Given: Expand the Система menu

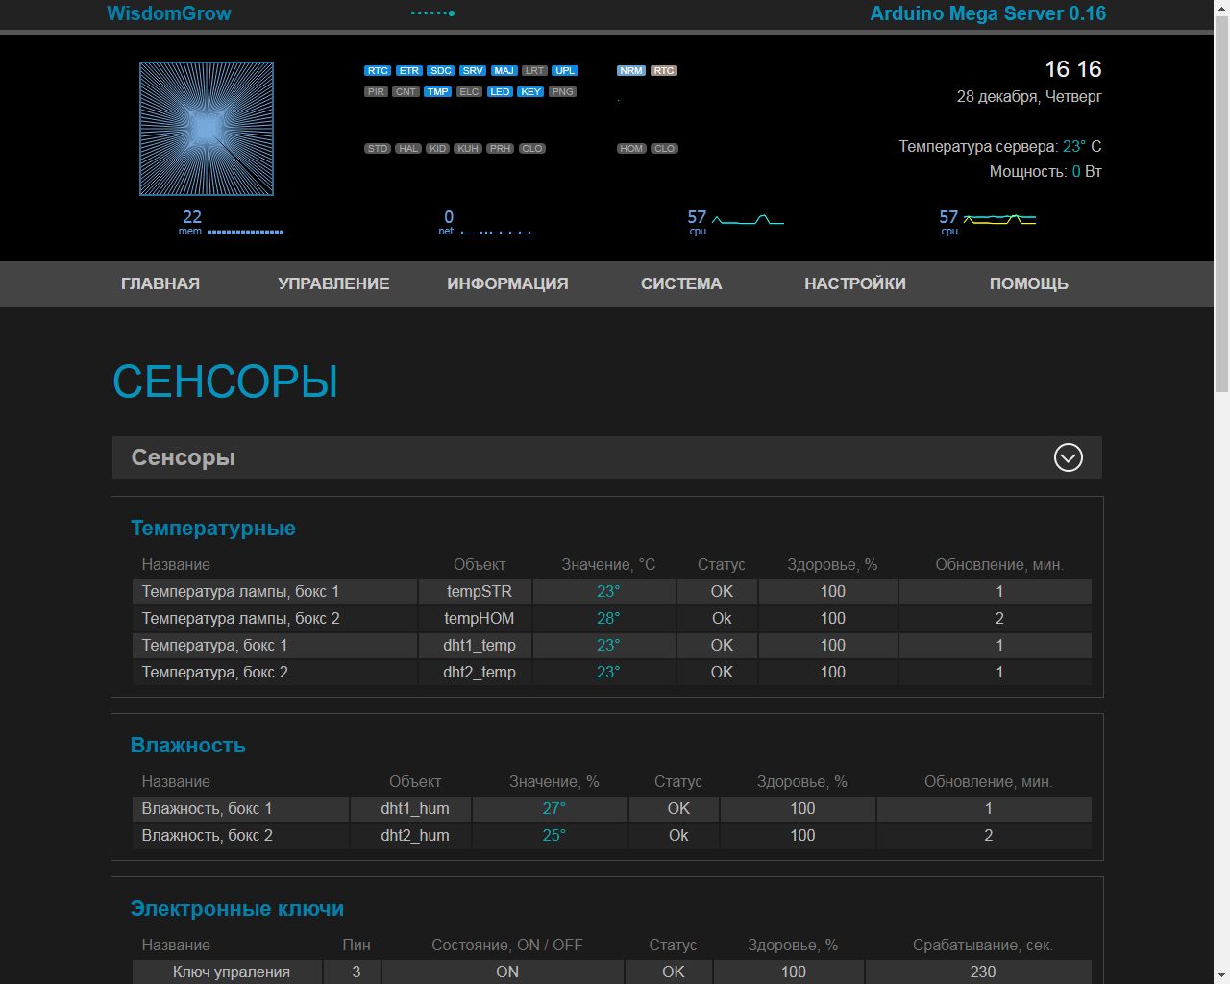Looking at the screenshot, I should pos(681,283).
